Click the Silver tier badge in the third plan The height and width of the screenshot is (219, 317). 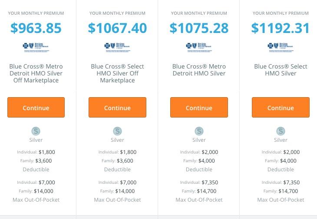pos(199,131)
